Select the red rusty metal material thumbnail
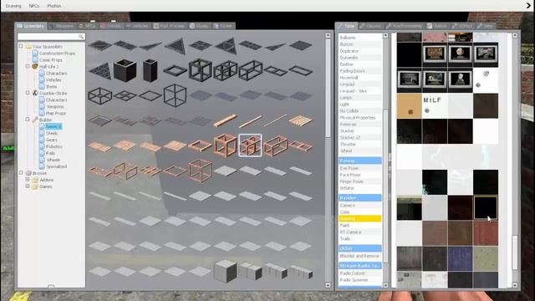 click(486, 233)
